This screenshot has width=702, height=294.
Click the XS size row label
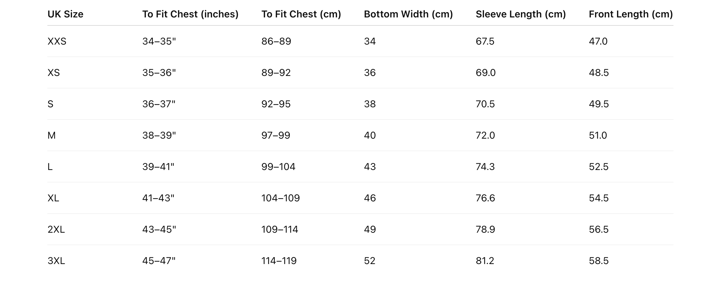point(54,73)
